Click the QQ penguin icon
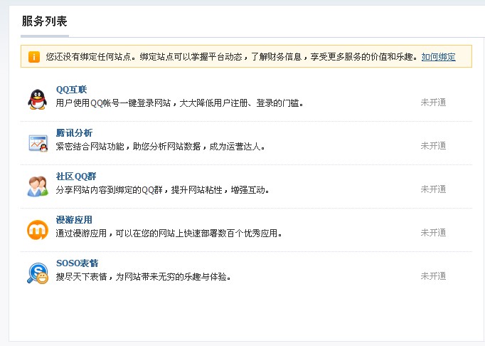The image size is (485, 346). point(38,99)
